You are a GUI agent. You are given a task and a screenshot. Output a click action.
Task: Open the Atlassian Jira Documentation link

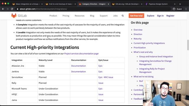(x=79, y=66)
